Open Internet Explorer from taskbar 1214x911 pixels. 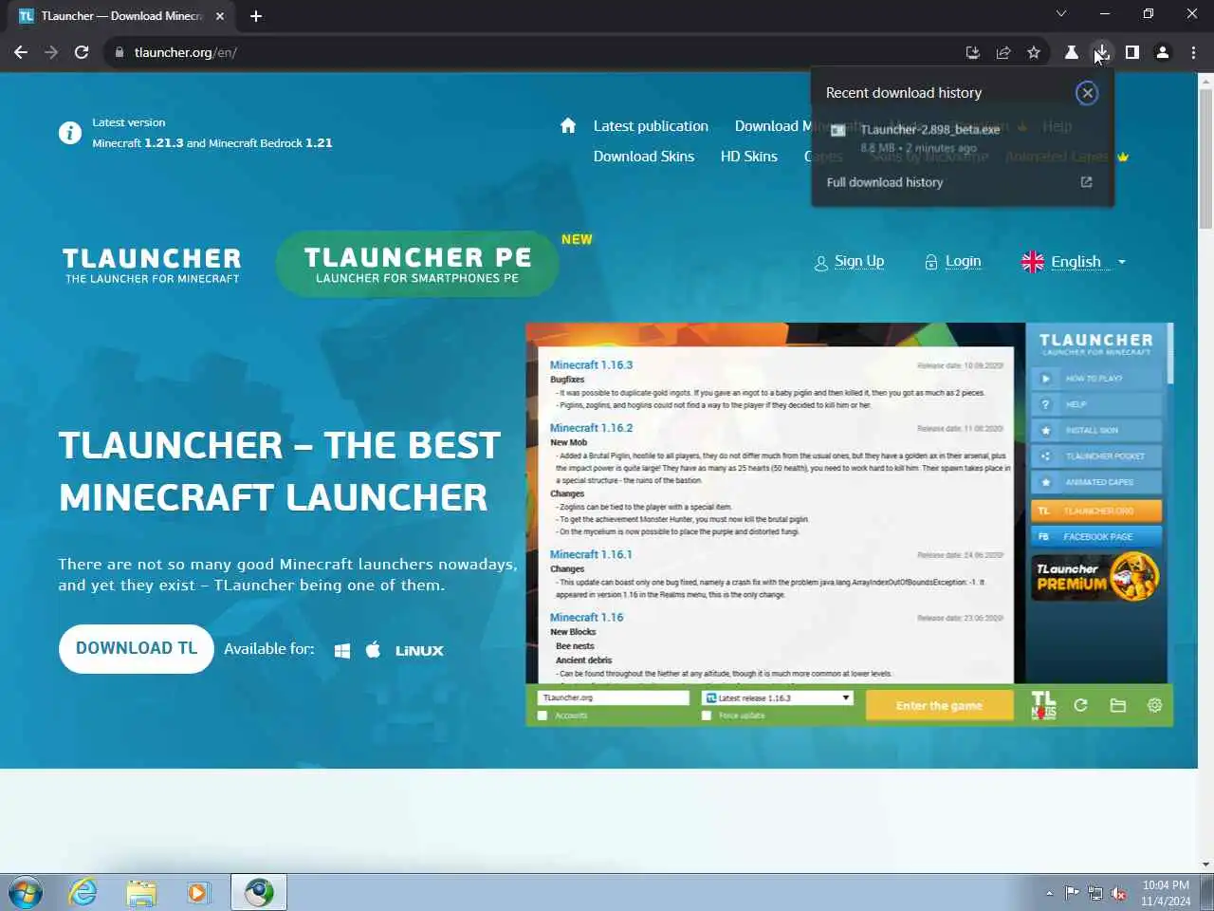click(83, 892)
